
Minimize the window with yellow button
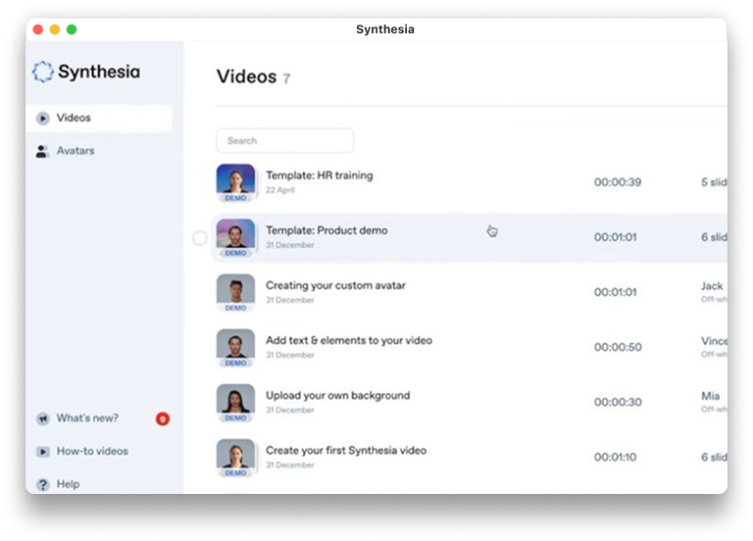(x=55, y=29)
